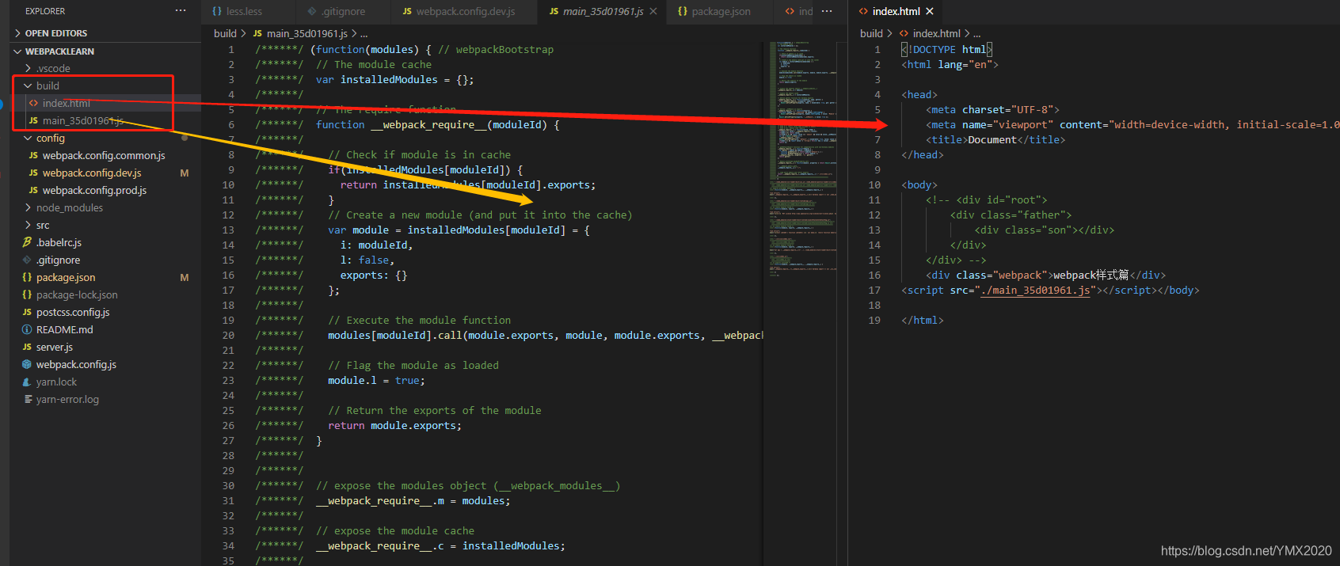Click the EXPLORER panel title
The image size is (1340, 566).
(x=45, y=11)
